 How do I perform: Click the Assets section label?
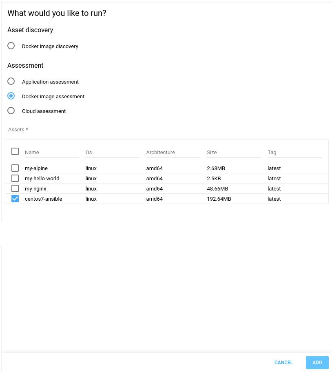point(18,129)
